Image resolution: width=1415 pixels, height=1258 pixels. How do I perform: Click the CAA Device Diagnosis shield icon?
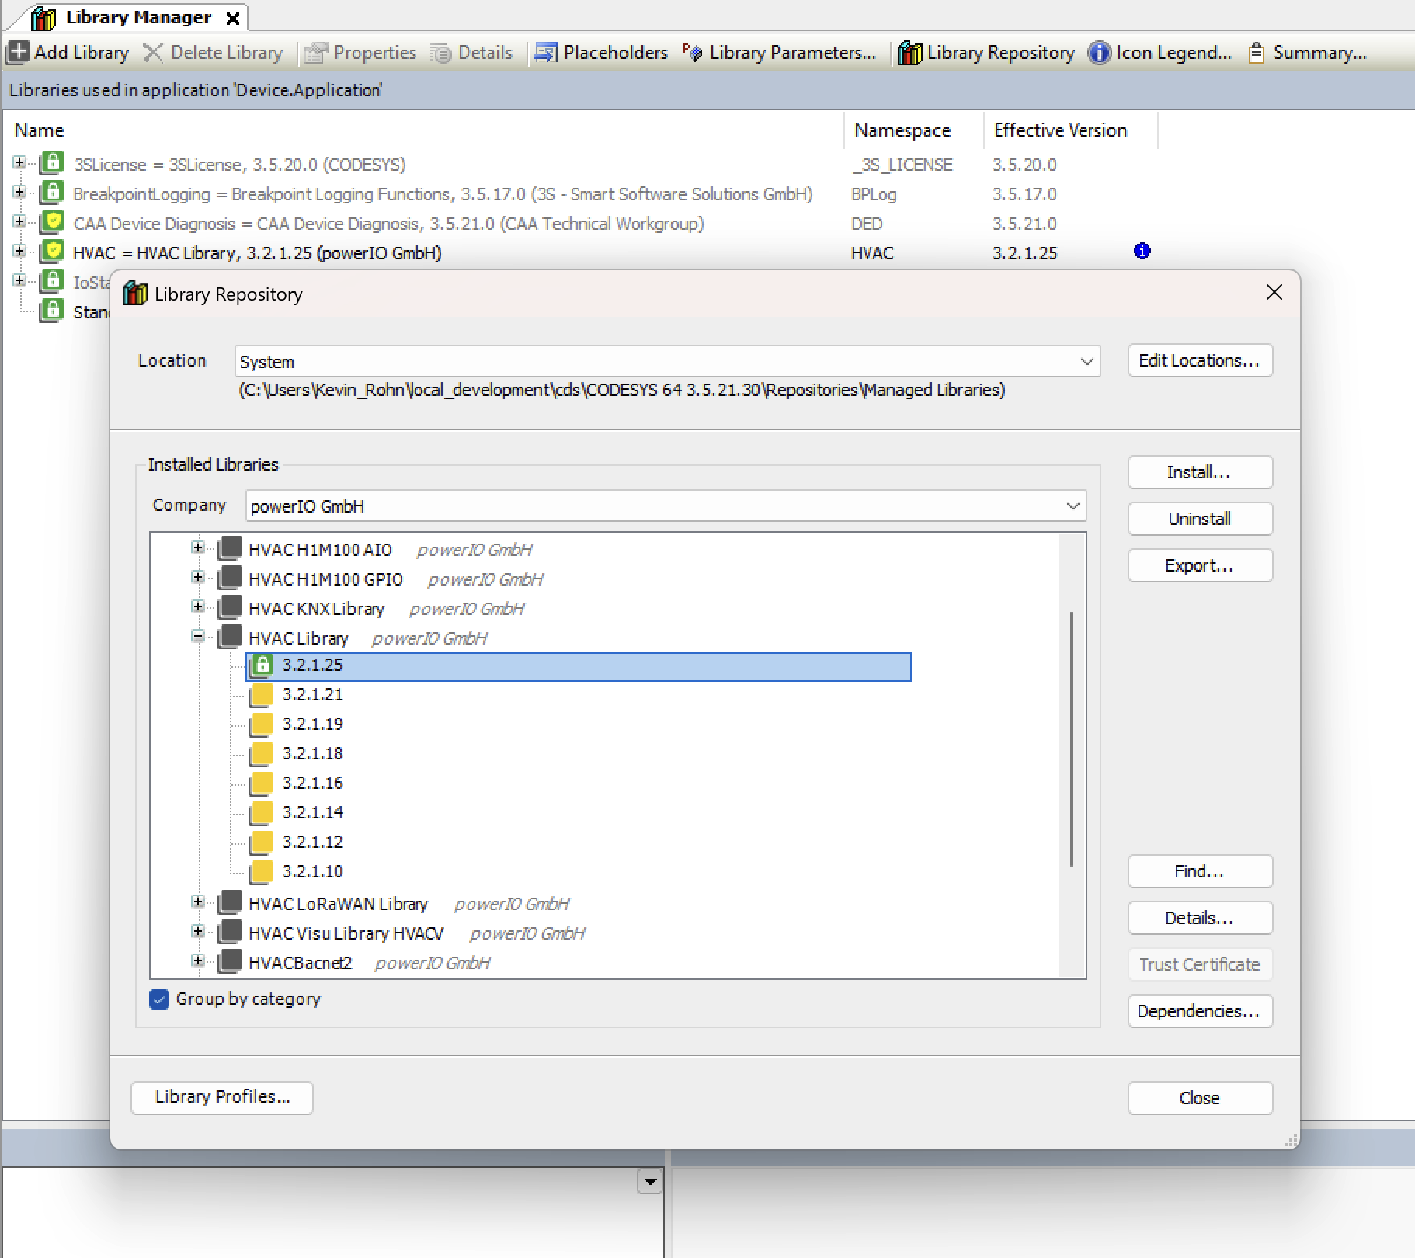[52, 223]
